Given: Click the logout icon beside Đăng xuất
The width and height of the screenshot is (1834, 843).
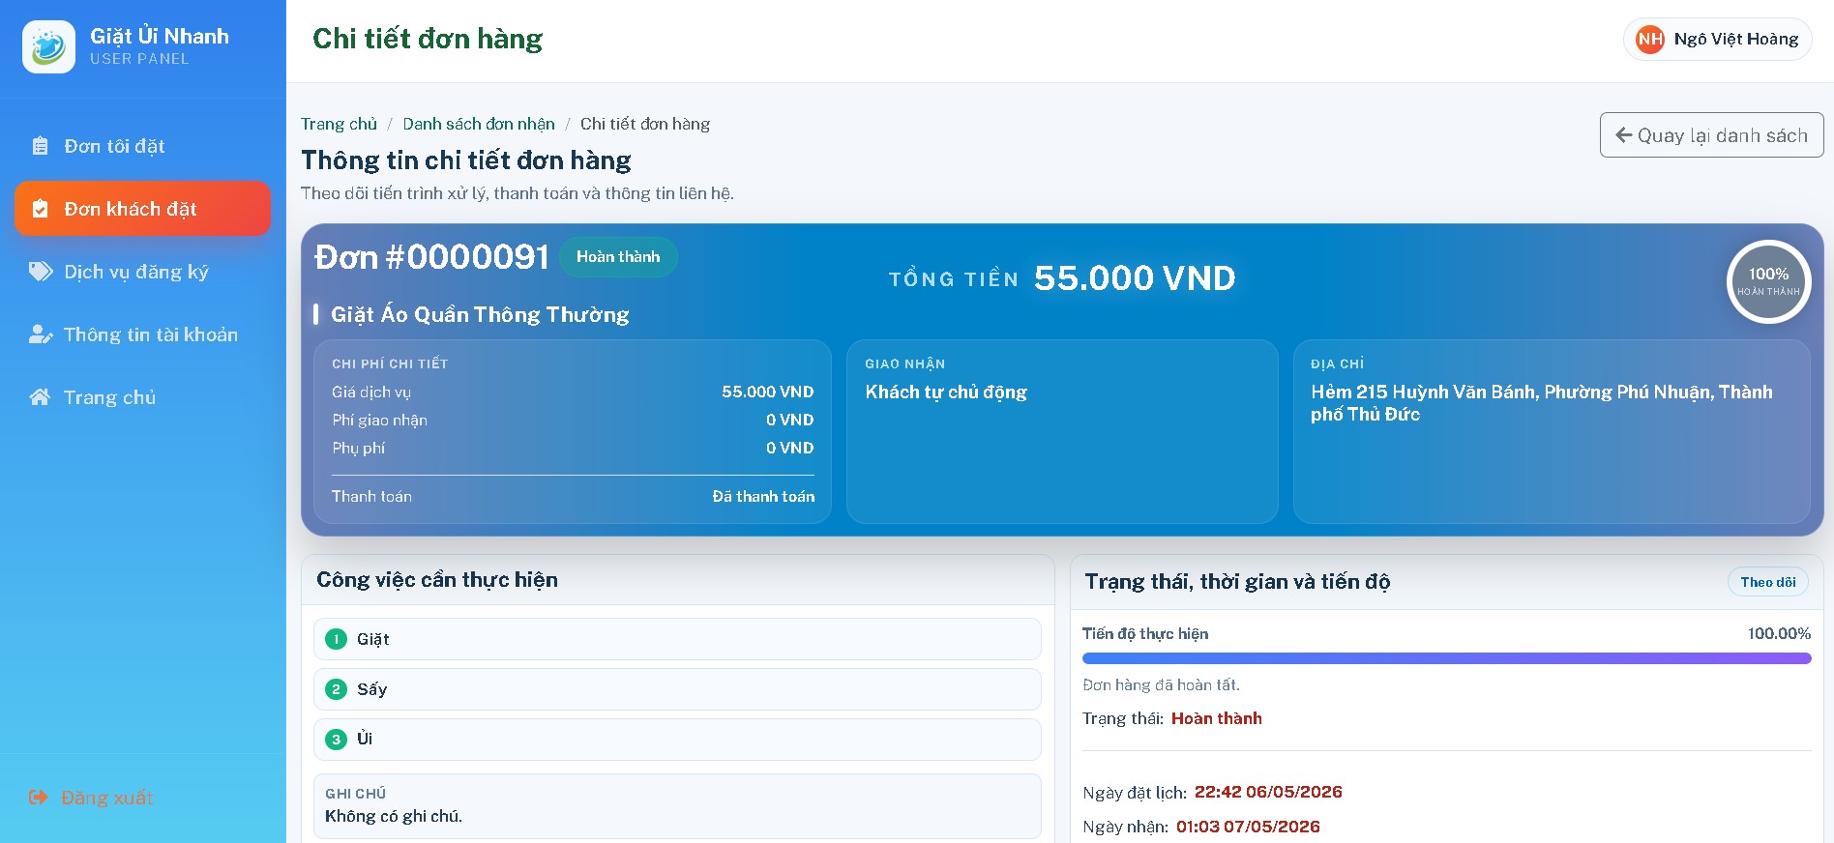Looking at the screenshot, I should click(x=39, y=798).
